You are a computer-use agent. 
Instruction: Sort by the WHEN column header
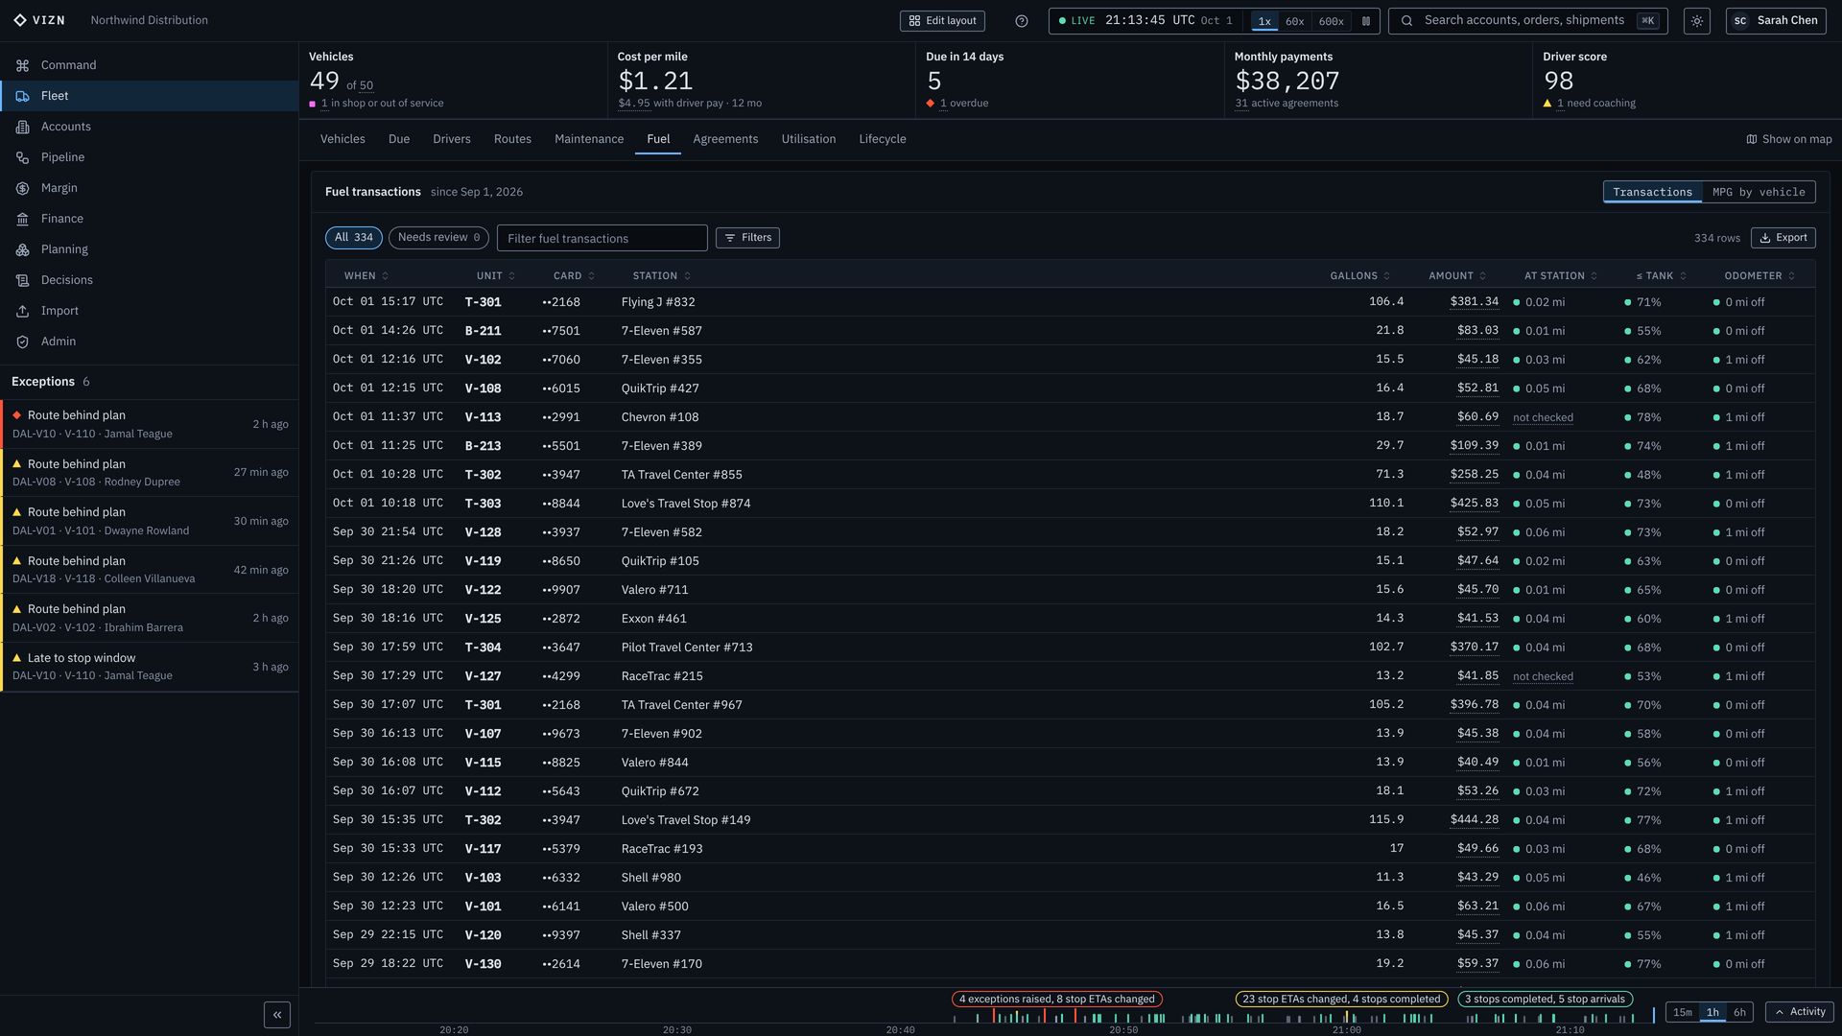click(x=366, y=276)
